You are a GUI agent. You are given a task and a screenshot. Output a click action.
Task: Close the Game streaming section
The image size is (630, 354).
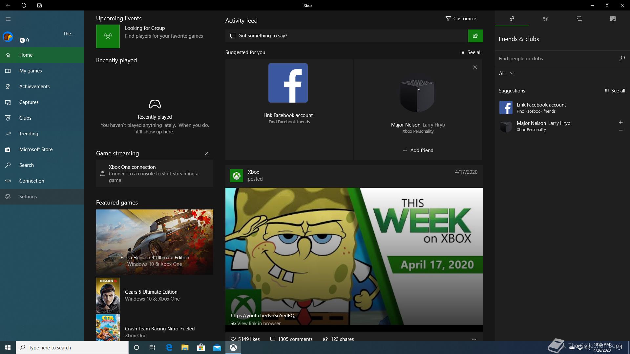click(x=206, y=154)
